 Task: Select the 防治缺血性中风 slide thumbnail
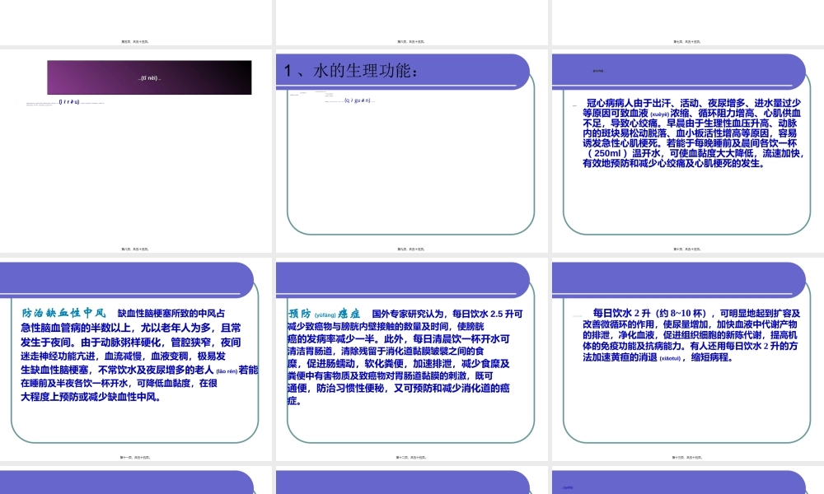[136, 354]
